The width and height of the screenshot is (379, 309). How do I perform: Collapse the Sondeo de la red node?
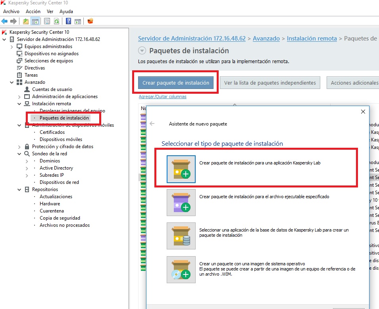(x=19, y=154)
